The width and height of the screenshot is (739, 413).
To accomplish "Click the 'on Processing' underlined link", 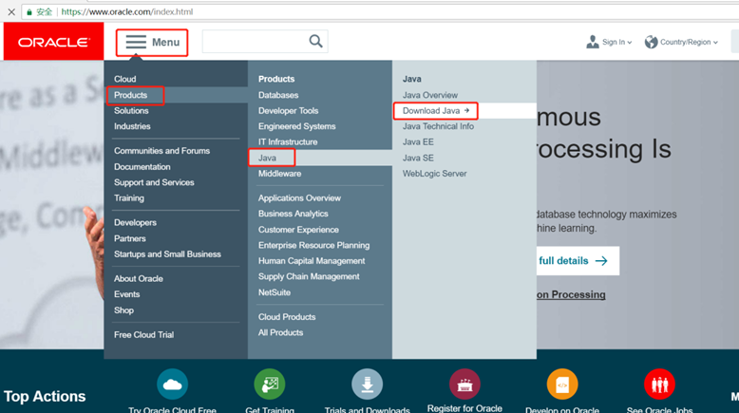I will [571, 295].
